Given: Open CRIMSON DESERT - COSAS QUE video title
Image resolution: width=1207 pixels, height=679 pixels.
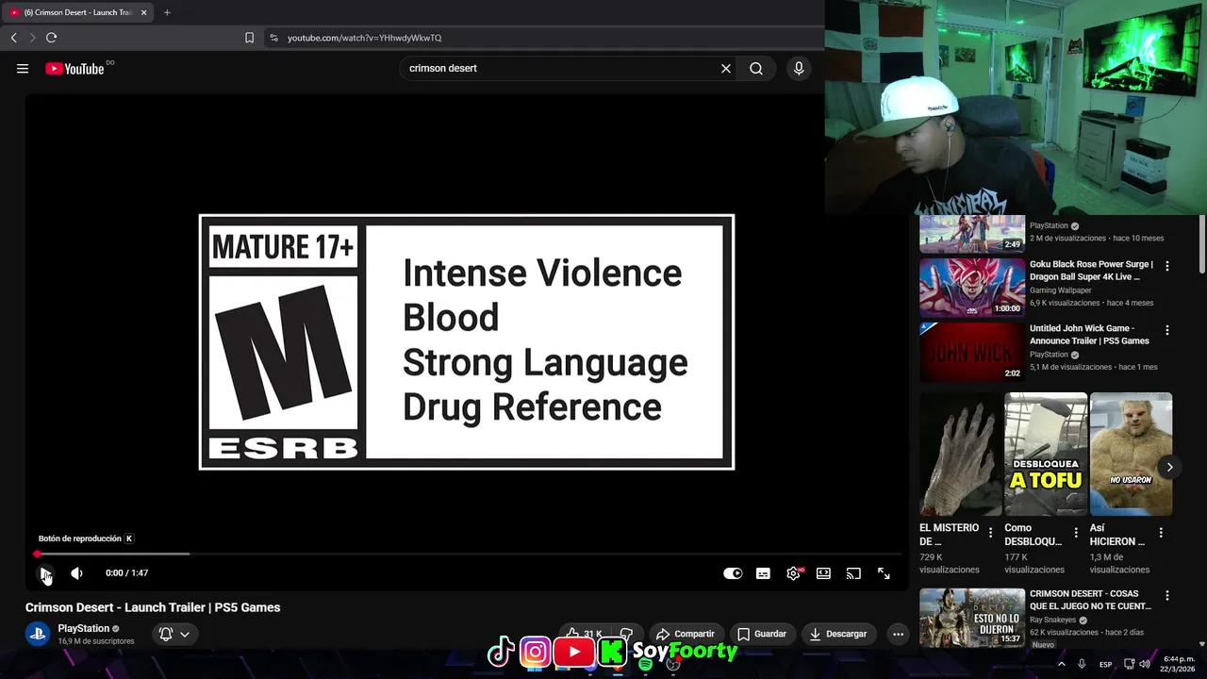Looking at the screenshot, I should coord(1091,600).
